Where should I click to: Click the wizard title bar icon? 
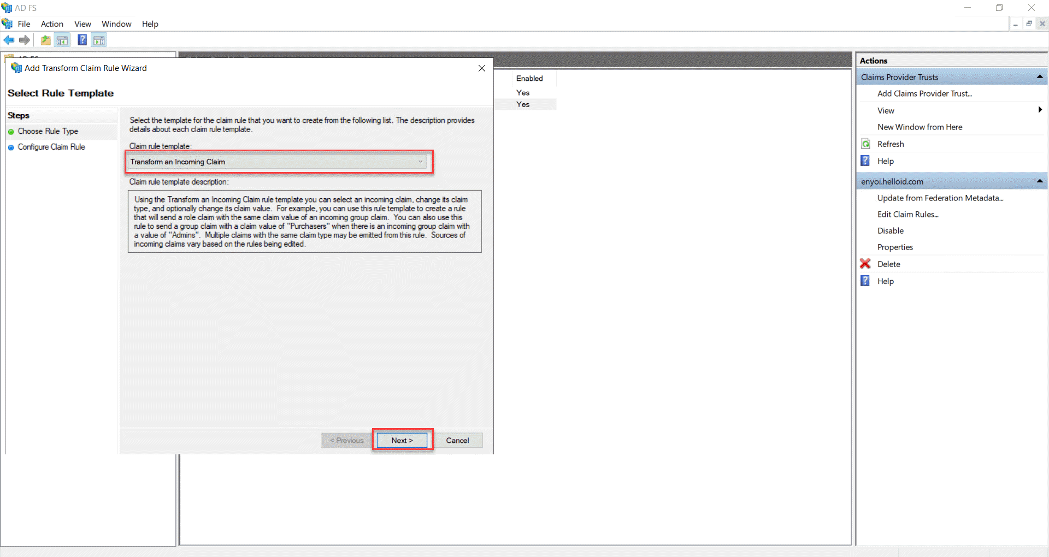click(16, 68)
